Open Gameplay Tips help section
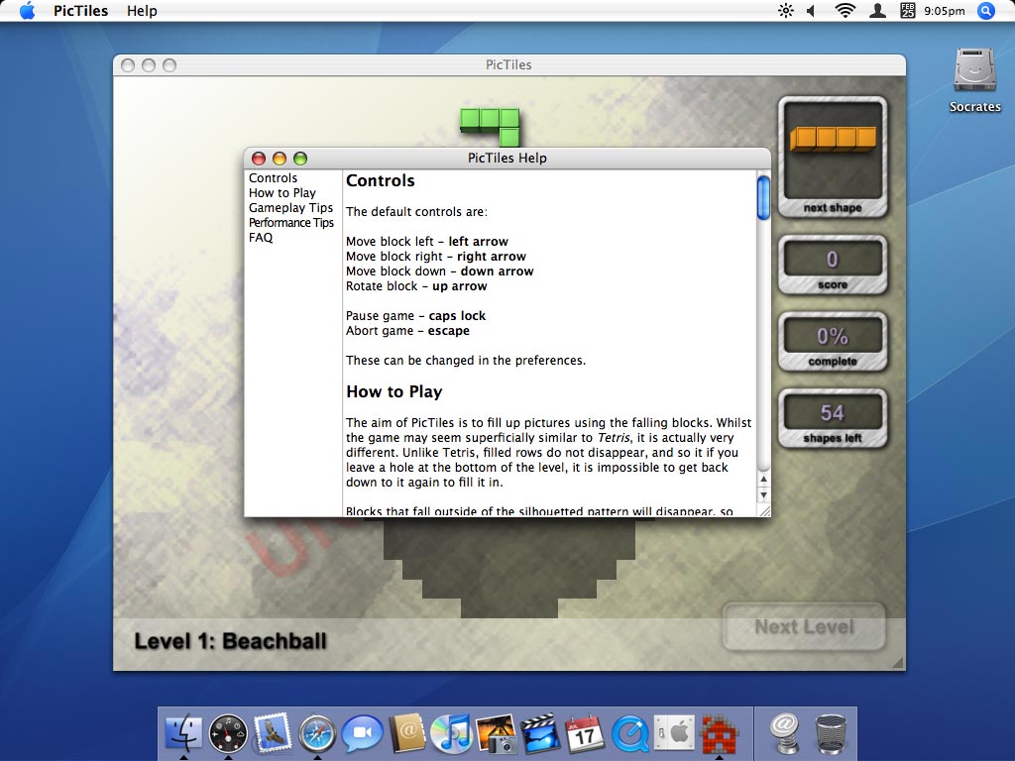Screen dimensions: 1015x761 (290, 208)
